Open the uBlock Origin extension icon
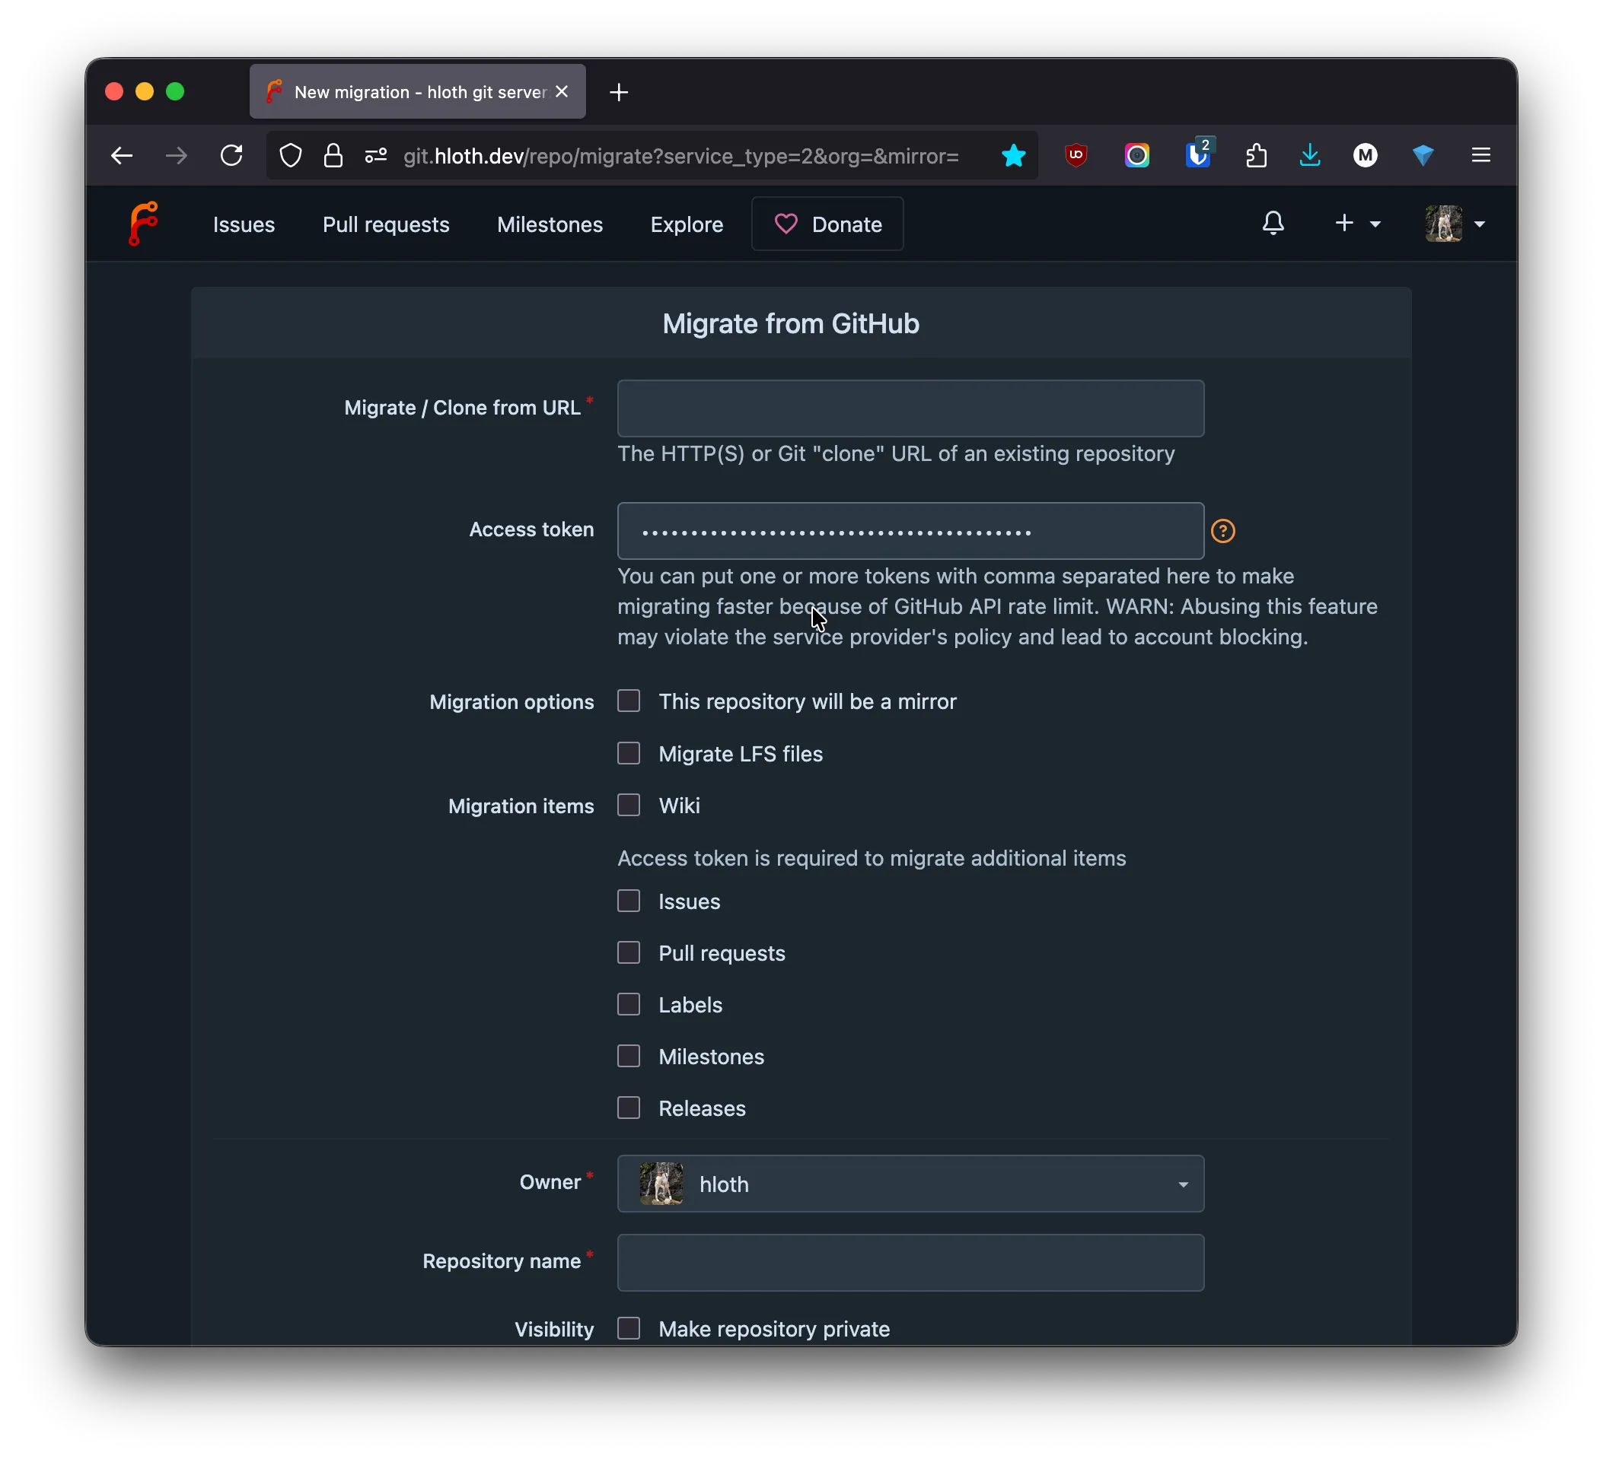 click(x=1076, y=156)
